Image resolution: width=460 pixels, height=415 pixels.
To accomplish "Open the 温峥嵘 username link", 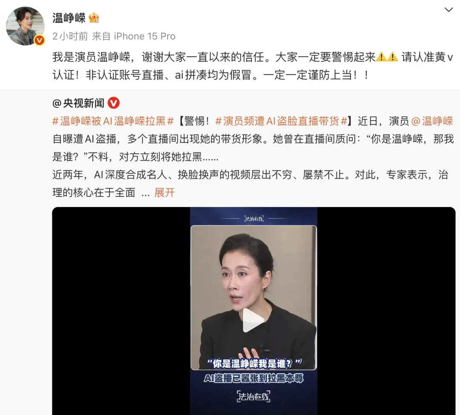I will tap(69, 18).
